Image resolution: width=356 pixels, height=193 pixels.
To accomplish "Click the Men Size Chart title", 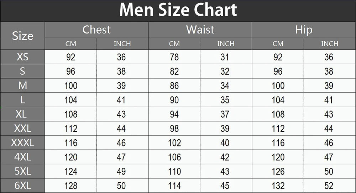I will click(x=178, y=10).
